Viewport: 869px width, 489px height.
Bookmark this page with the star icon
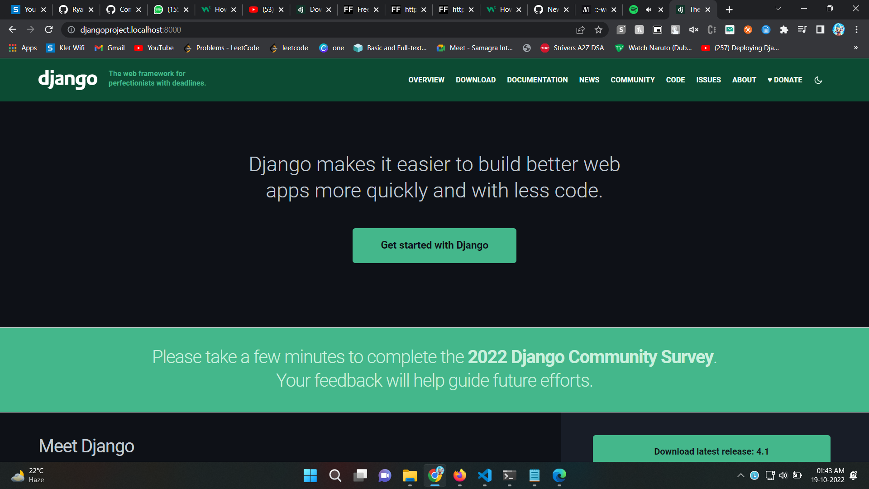(x=598, y=29)
